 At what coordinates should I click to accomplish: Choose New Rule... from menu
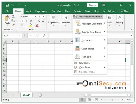point(90,63)
